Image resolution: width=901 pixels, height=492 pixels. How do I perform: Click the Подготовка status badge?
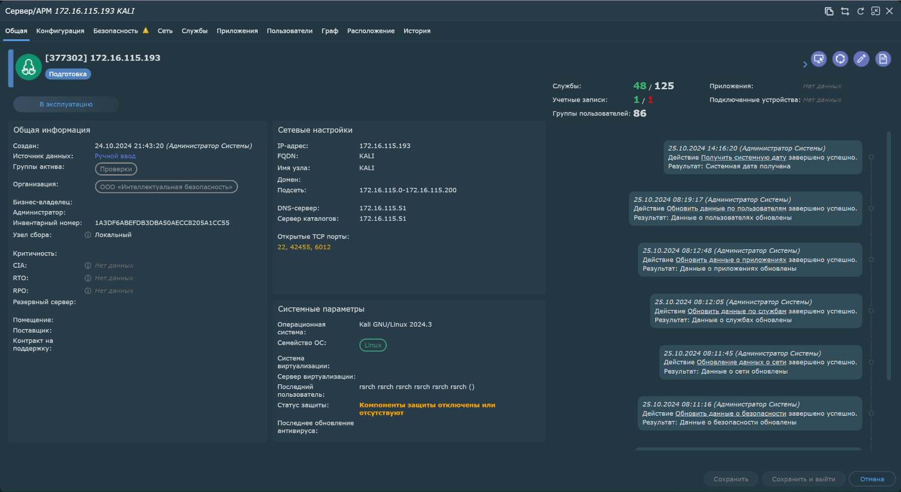click(x=68, y=74)
